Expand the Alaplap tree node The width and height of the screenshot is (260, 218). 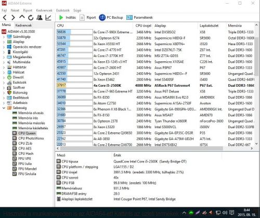point(4,42)
